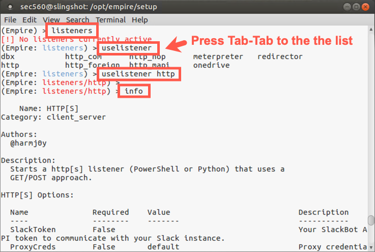Image resolution: width=375 pixels, height=252 pixels.
Task: Click 'No listeners currently active' warning
Action: pyautogui.click(x=85, y=39)
